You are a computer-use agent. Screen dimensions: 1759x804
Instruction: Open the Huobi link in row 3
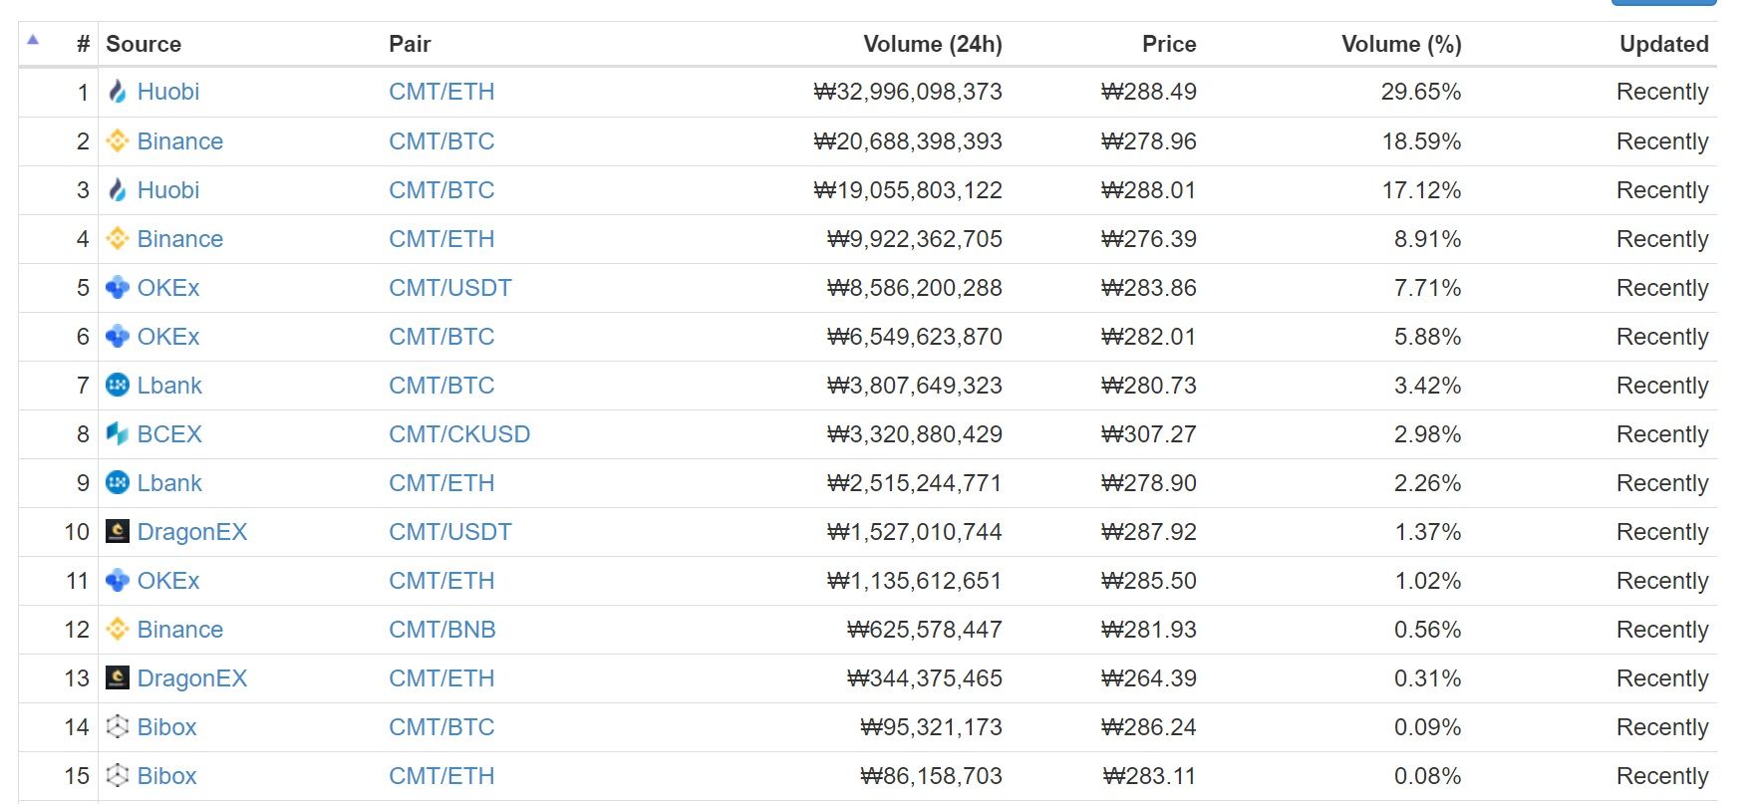pyautogui.click(x=168, y=189)
